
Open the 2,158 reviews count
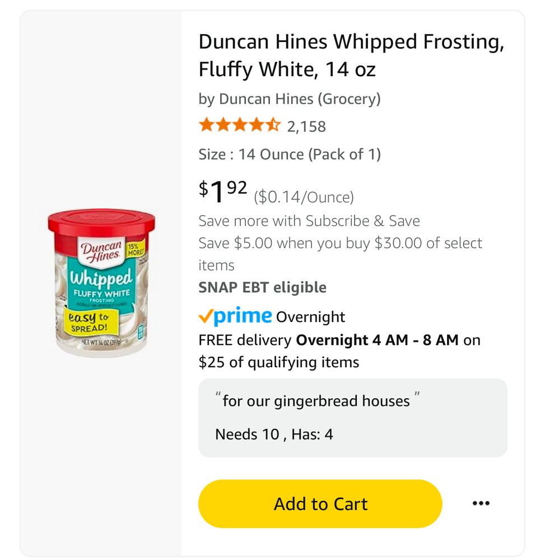[306, 127]
